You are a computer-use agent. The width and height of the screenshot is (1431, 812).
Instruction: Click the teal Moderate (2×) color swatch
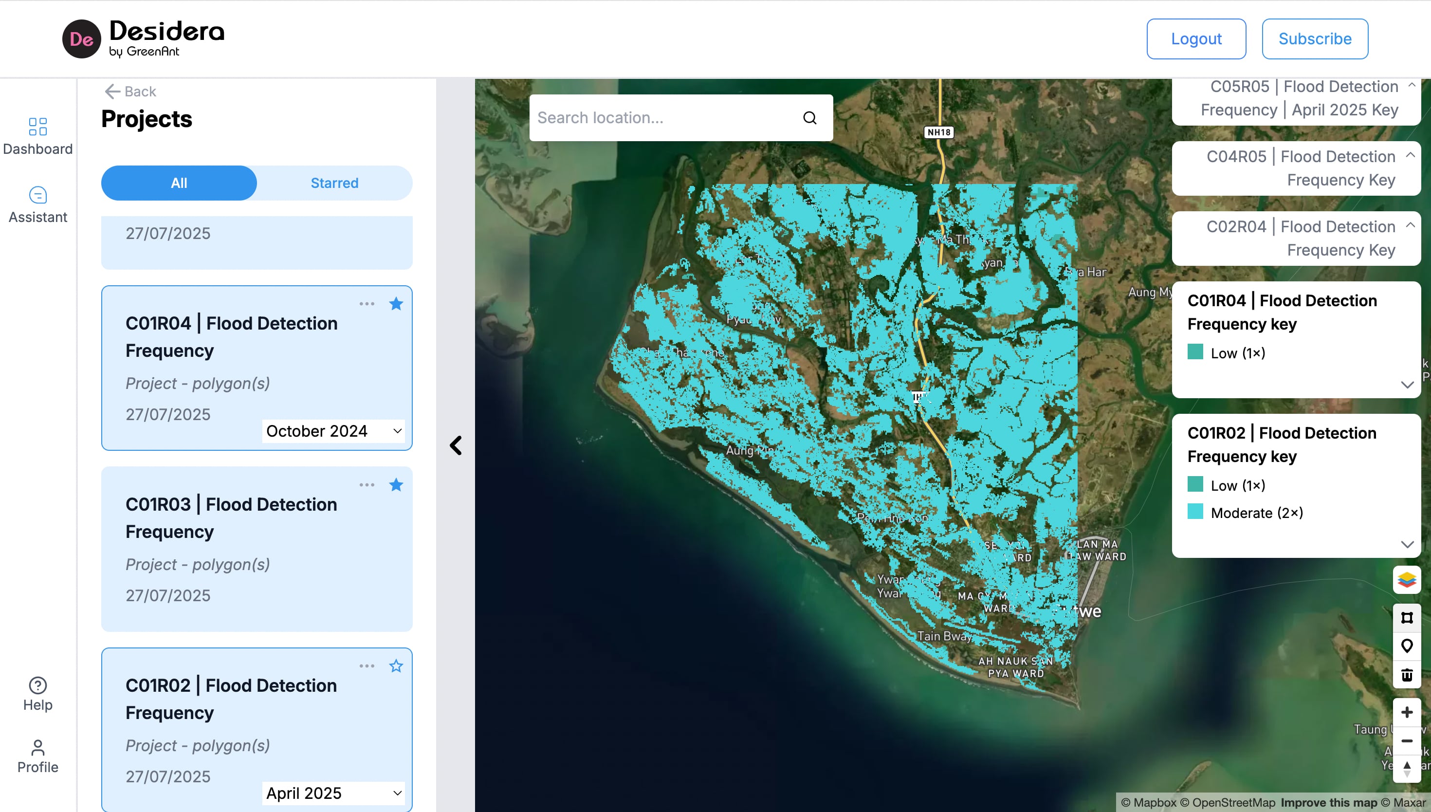tap(1195, 512)
